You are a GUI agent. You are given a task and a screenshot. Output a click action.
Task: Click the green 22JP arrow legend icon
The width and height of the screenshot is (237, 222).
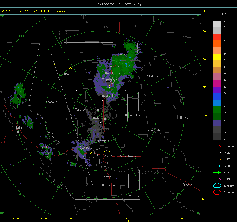pos(217,172)
